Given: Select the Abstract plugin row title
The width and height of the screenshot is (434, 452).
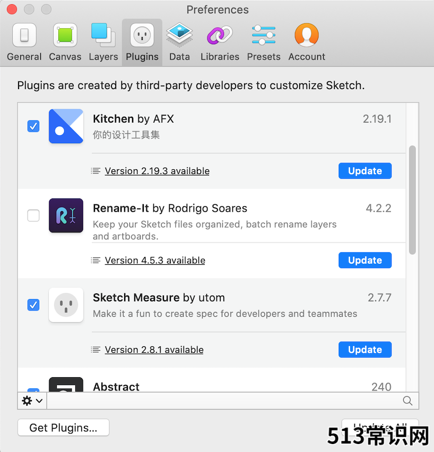Looking at the screenshot, I should (116, 387).
